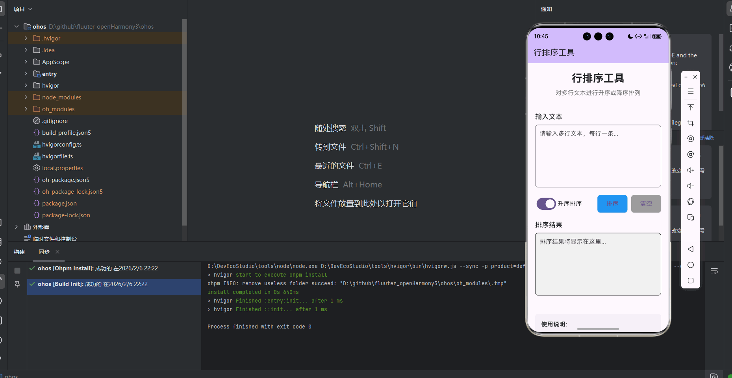
Task: Expand the entry module folder
Action: coord(26,73)
